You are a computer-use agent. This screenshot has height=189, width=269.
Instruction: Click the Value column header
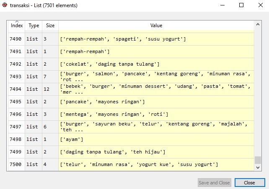click(156, 26)
